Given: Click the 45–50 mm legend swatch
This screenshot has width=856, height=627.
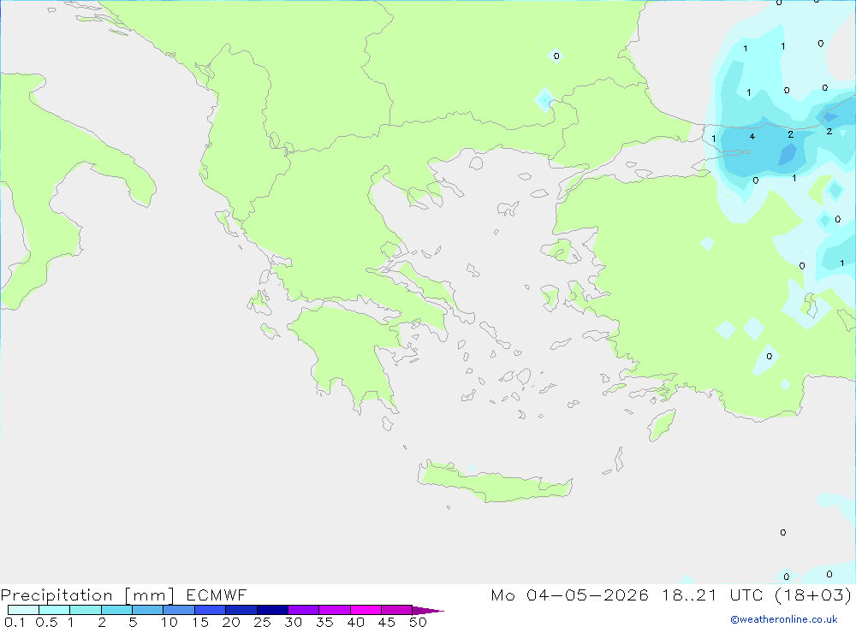Looking at the screenshot, I should [397, 610].
